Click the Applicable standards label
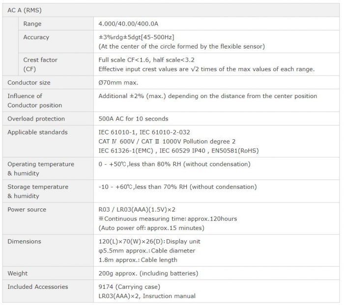 tap(37, 132)
